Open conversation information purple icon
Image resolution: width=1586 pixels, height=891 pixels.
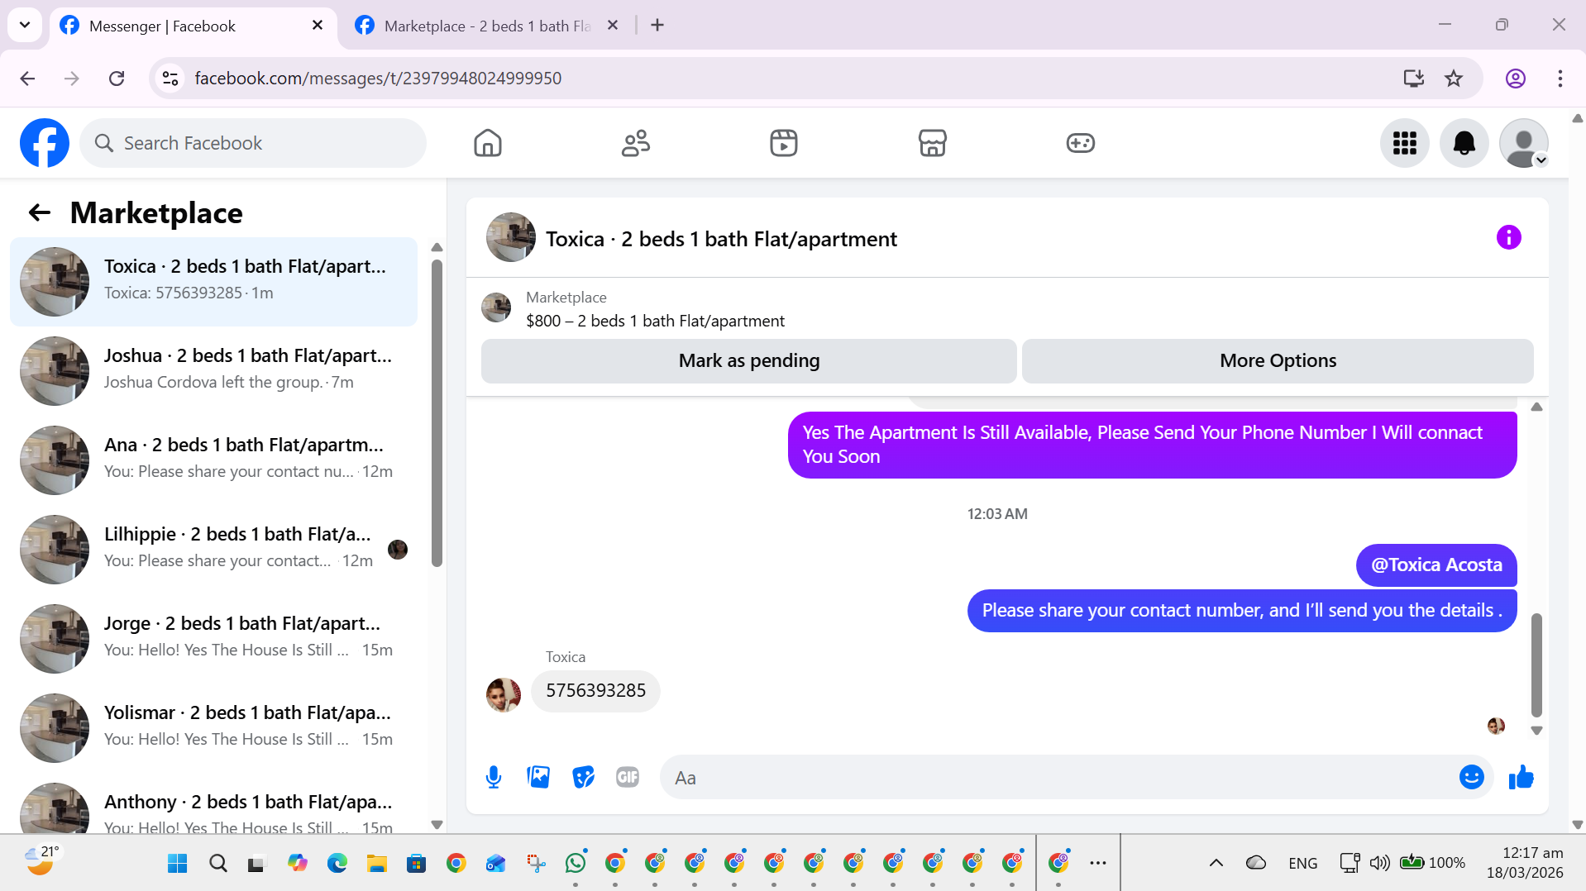coord(1509,238)
